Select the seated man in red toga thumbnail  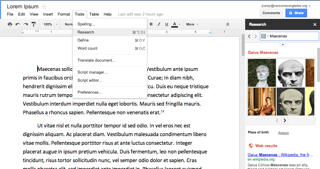[x=262, y=102]
